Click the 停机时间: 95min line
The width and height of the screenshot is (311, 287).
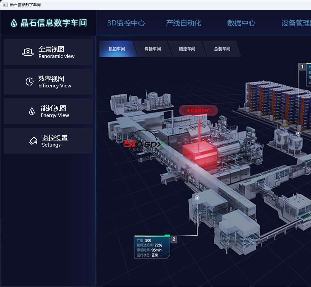[149, 250]
